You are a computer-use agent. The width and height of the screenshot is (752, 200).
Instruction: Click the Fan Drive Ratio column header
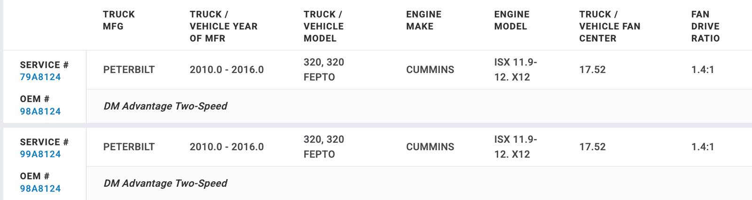coord(705,27)
